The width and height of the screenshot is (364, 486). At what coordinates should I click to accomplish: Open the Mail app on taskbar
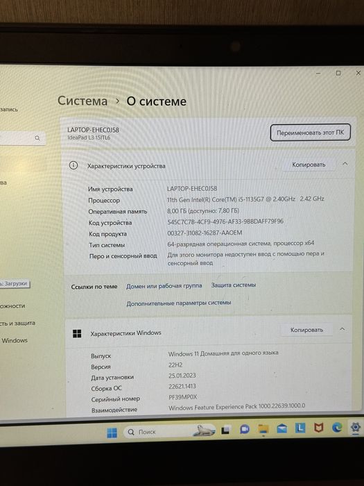[x=281, y=428]
